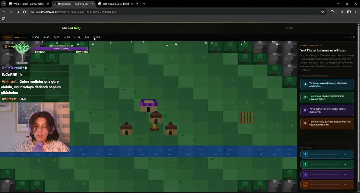Click the population icon showing 100
The height and width of the screenshot is (193, 360).
tap(33, 38)
